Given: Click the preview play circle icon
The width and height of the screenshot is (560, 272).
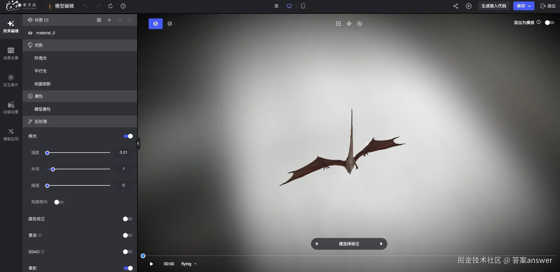Looking at the screenshot, I should (x=469, y=6).
